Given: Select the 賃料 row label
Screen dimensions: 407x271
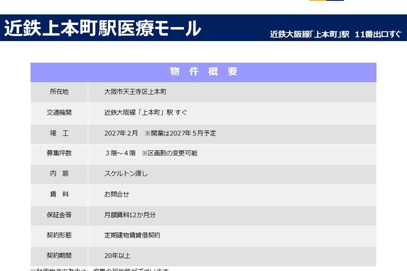Looking at the screenshot, I should [59, 194].
